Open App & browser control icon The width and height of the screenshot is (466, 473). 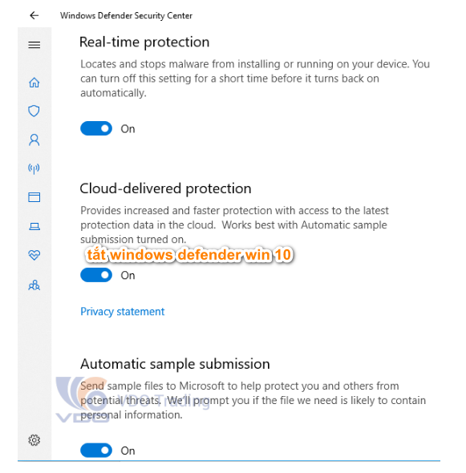point(34,197)
